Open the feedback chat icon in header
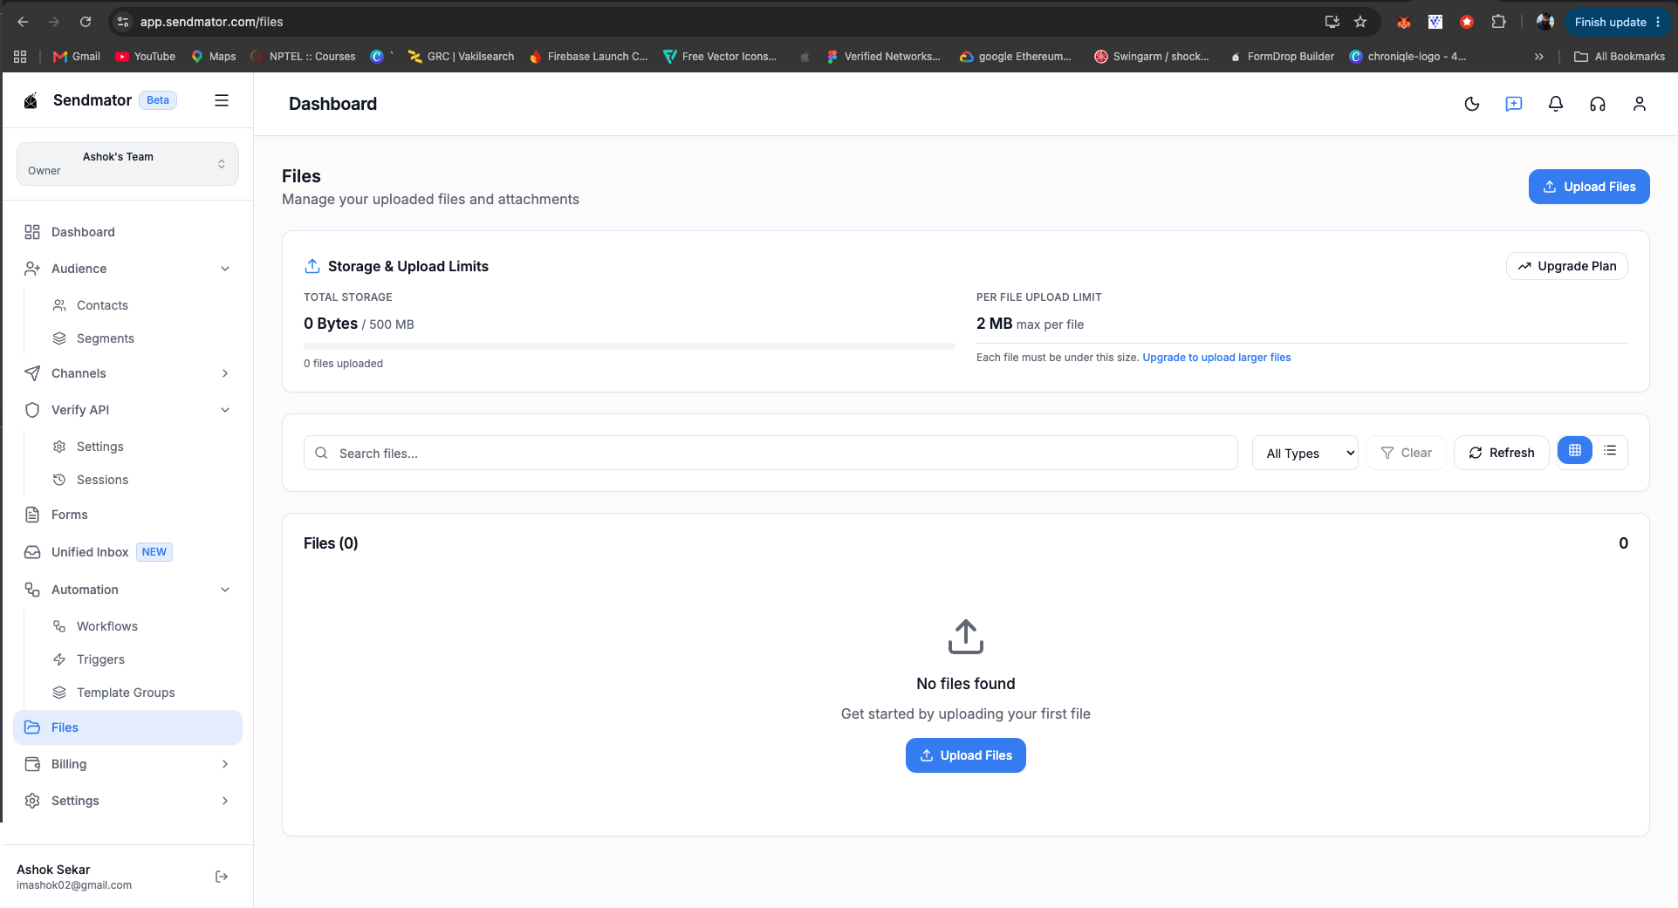The width and height of the screenshot is (1678, 908). [1514, 104]
